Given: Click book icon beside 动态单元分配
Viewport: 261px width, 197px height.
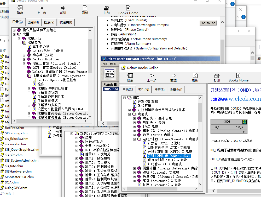Looking at the screenshot, I should click(x=29, y=55).
